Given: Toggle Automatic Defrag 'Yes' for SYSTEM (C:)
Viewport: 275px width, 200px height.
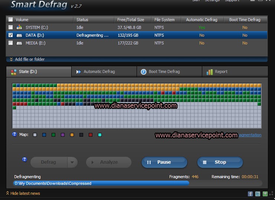Looking at the screenshot, I should [202, 27].
